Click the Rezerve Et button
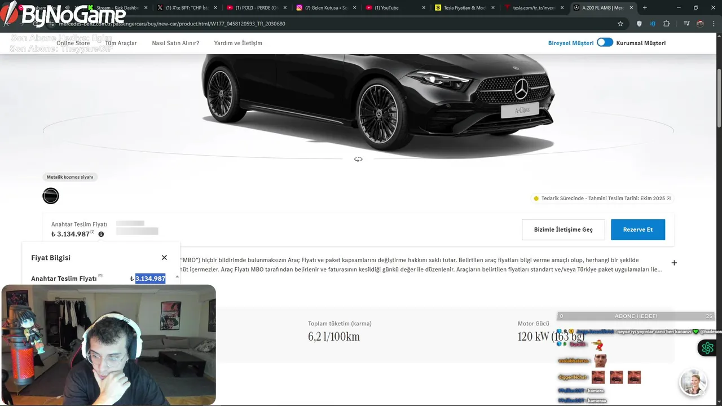The image size is (722, 406). pyautogui.click(x=638, y=230)
